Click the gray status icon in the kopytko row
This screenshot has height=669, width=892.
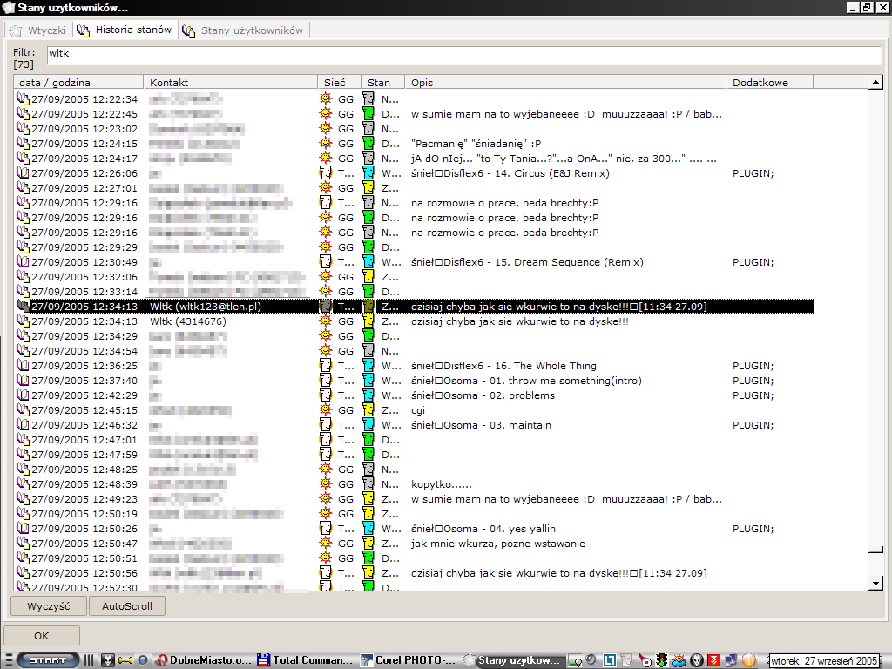click(368, 484)
